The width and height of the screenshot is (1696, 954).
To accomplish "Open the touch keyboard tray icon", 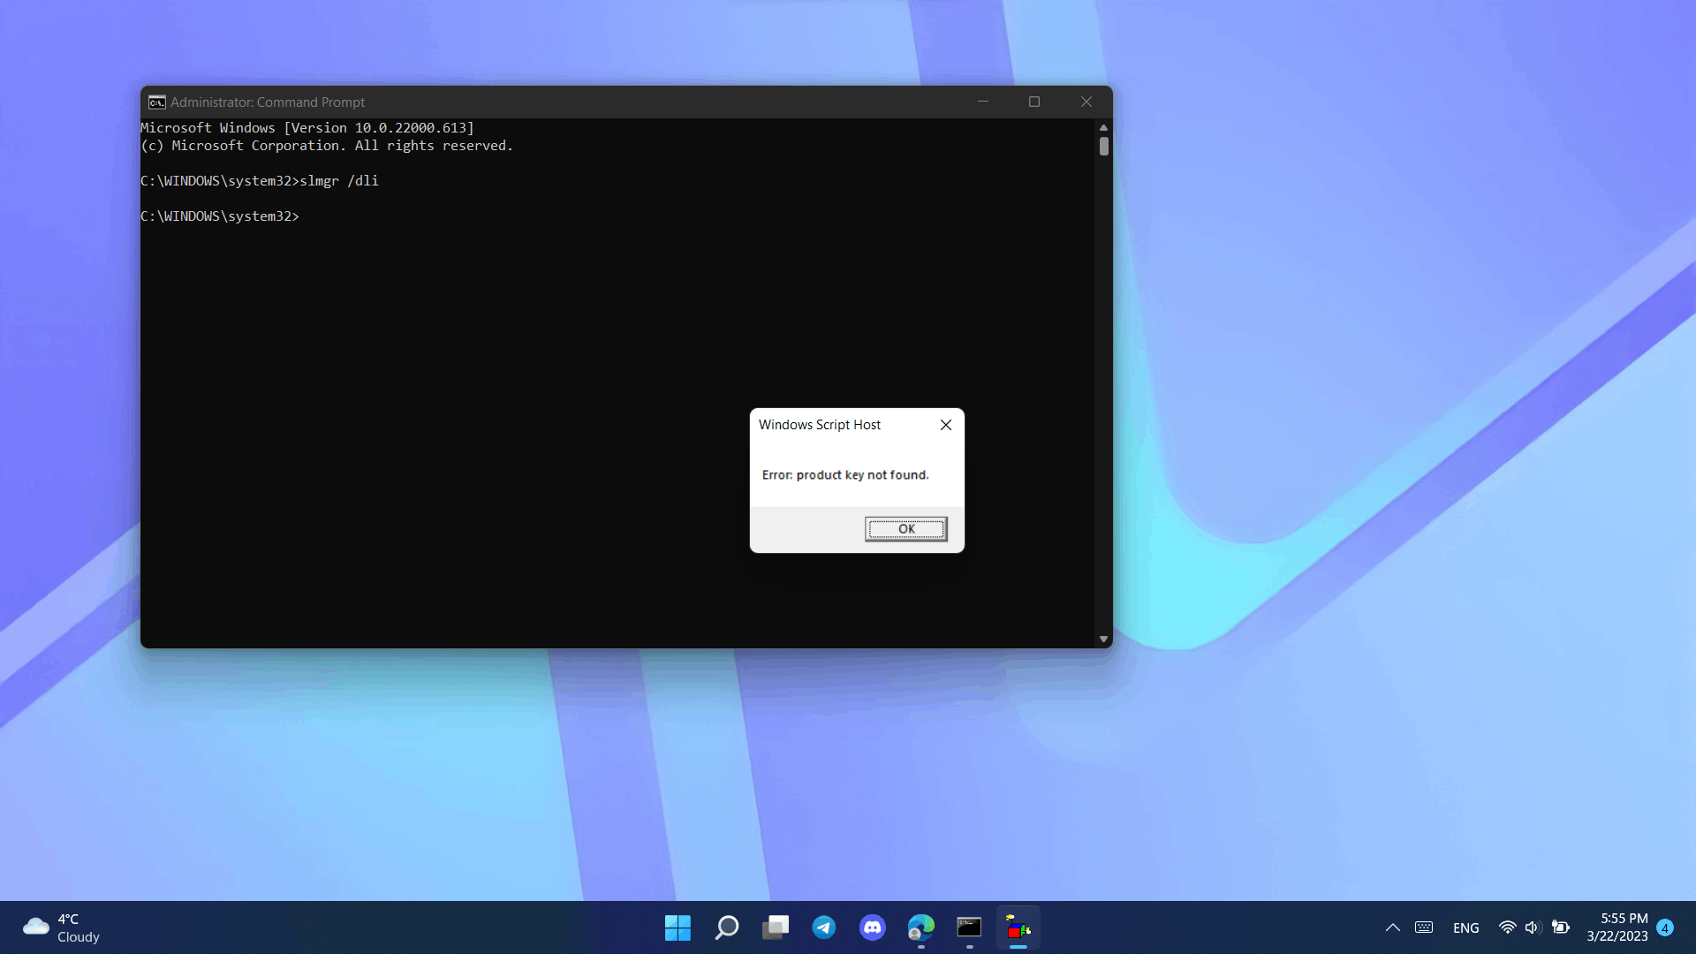I will 1424,927.
